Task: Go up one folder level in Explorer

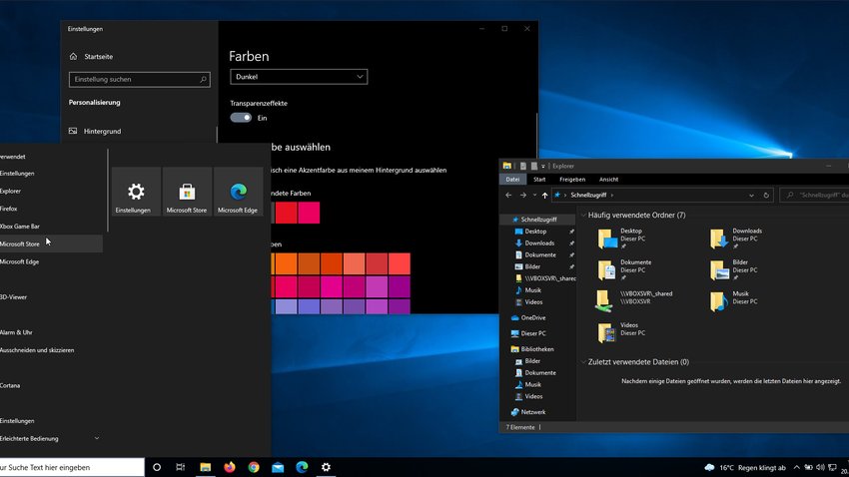Action: [x=544, y=196]
